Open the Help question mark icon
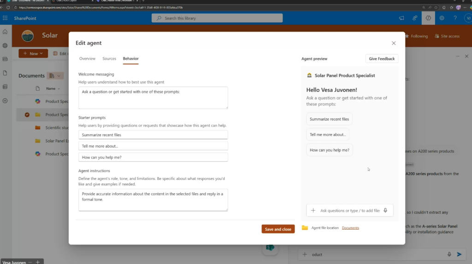 [x=455, y=18]
